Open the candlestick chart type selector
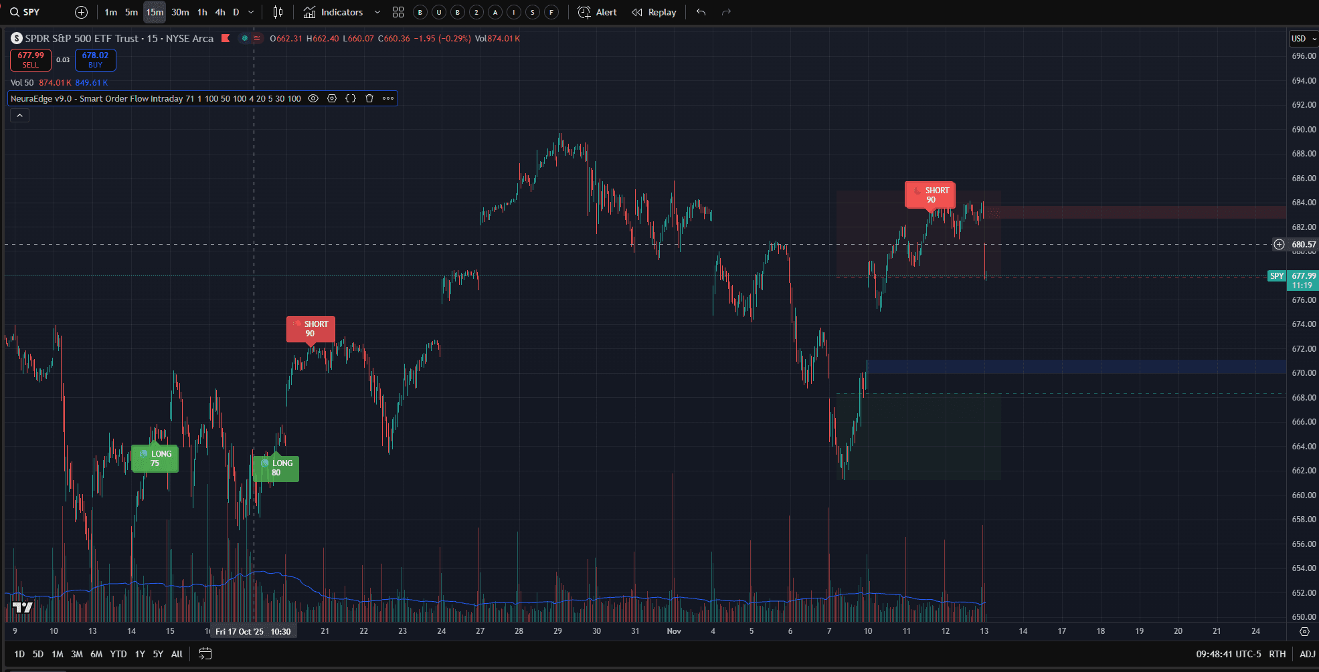The image size is (1319, 672). 278,12
